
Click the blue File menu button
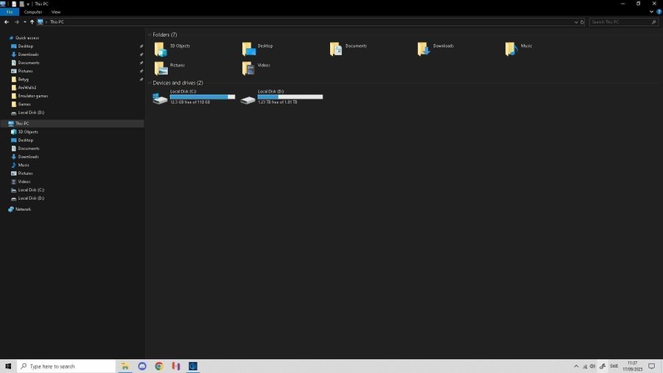click(10, 12)
